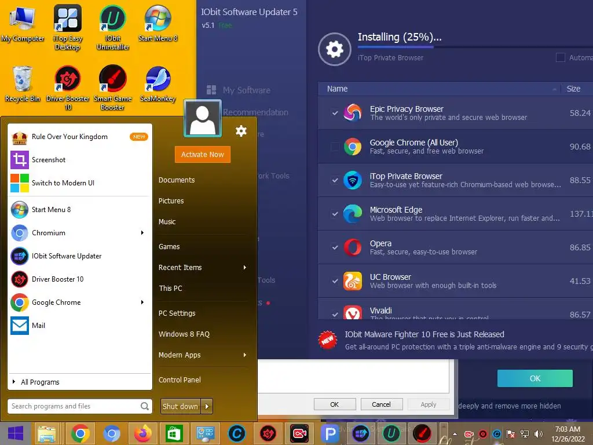Select Screenshot in the start menu
The width and height of the screenshot is (593, 445).
click(79, 160)
